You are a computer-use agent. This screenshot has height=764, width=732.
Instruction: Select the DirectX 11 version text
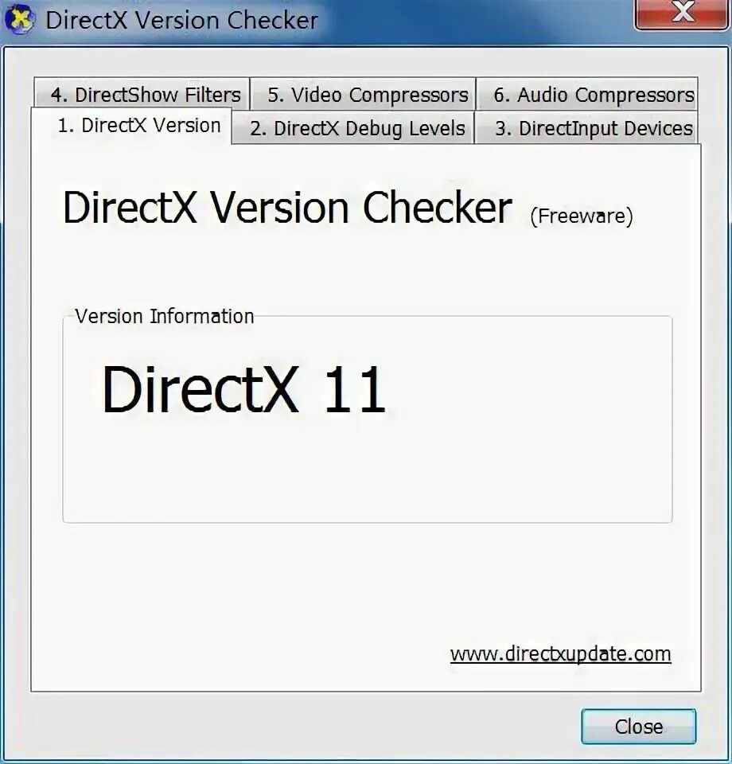(x=243, y=389)
